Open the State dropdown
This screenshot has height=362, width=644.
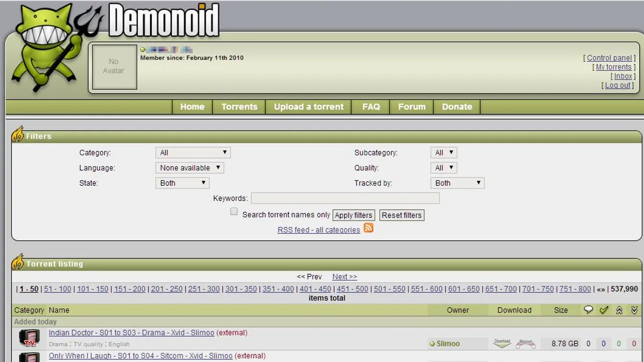182,183
